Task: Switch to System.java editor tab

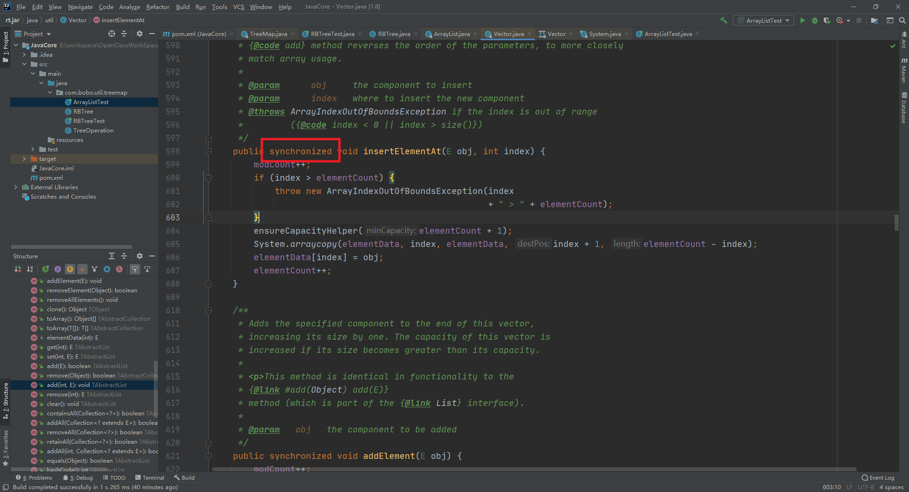Action: pos(605,34)
